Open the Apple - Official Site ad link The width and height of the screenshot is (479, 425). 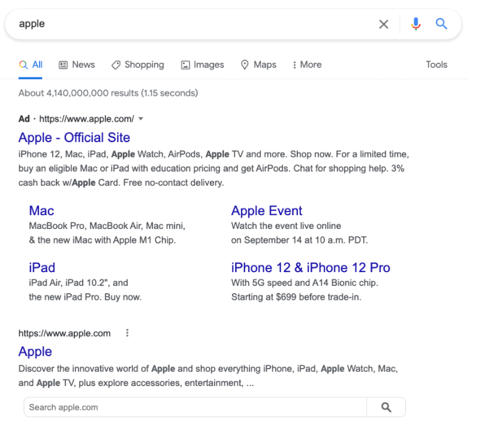74,137
